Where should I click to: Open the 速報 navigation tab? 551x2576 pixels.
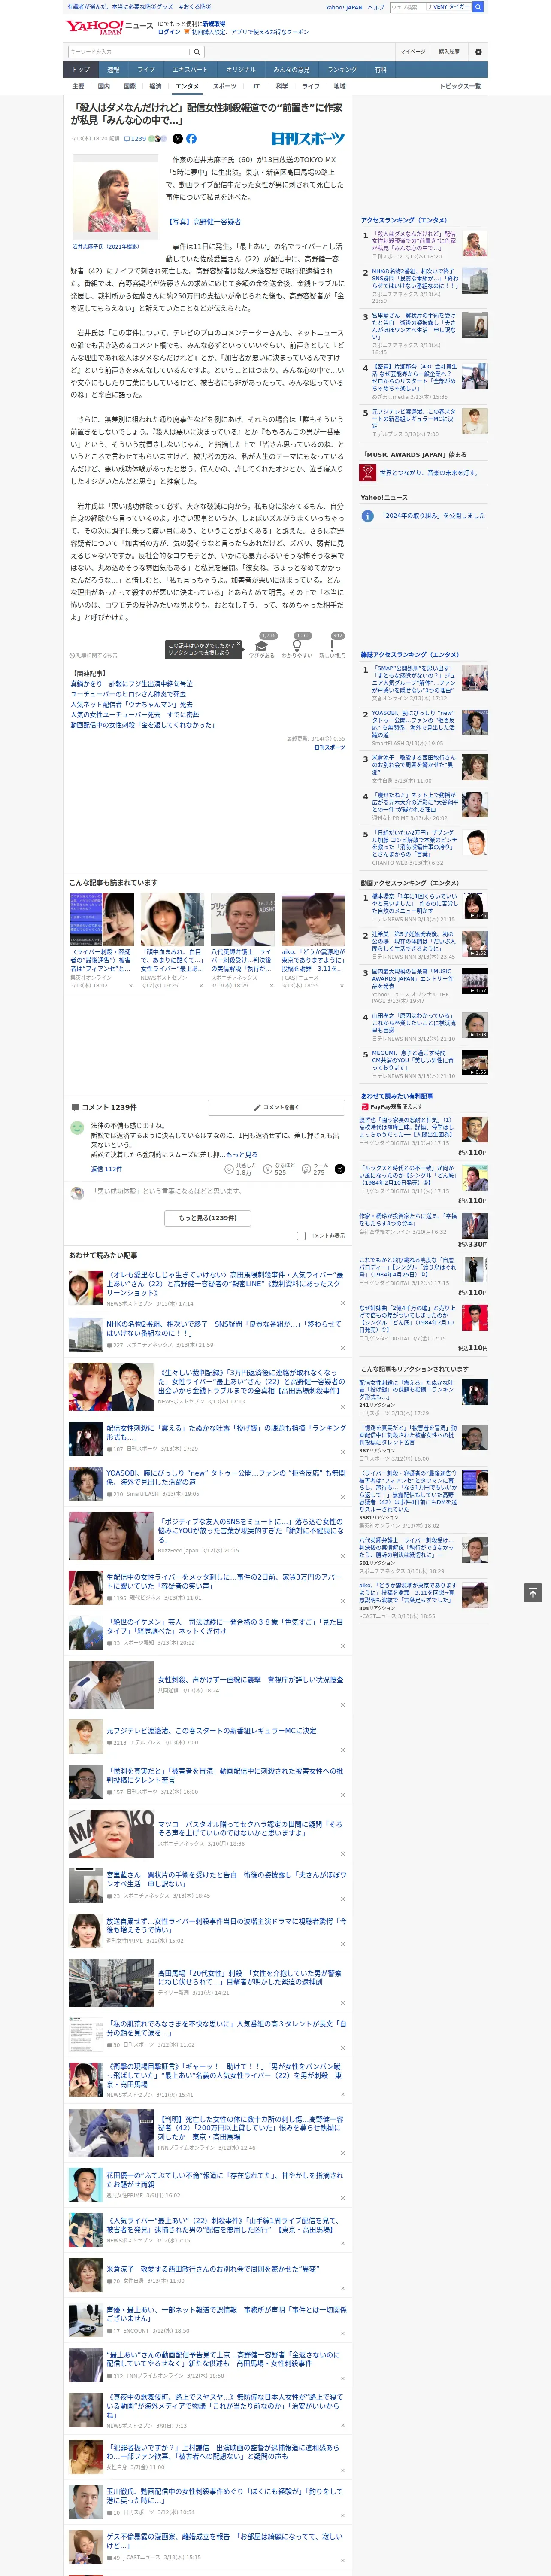113,70
